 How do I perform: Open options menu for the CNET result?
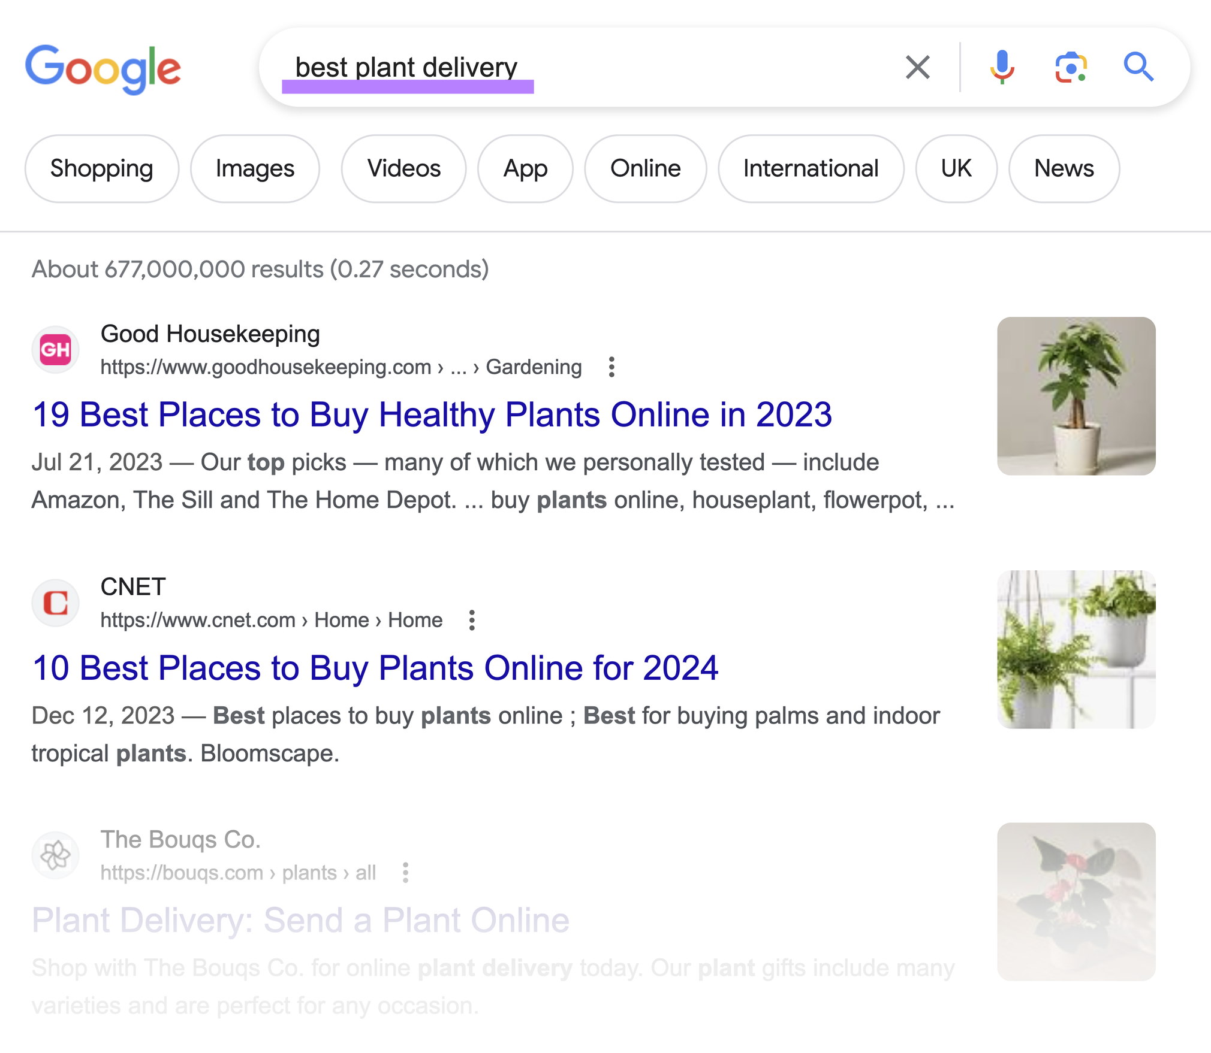471,621
